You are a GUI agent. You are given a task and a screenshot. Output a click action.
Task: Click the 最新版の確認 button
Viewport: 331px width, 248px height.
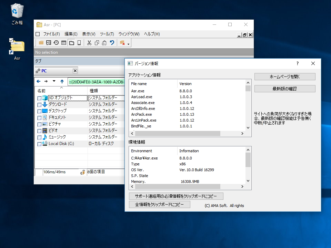point(284,89)
